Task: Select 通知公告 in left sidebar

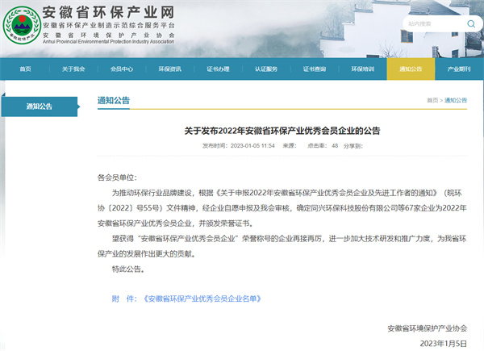Action: pos(39,106)
